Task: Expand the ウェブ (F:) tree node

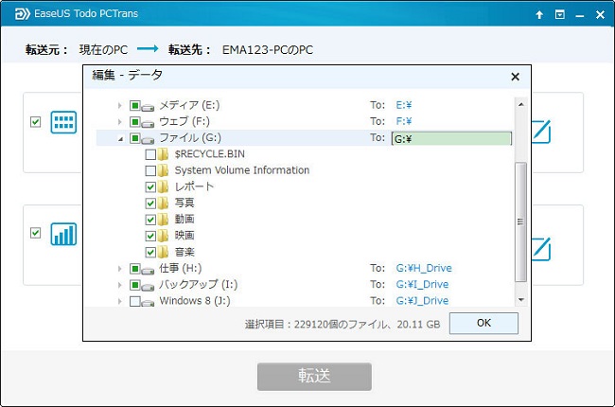Action: 119,122
